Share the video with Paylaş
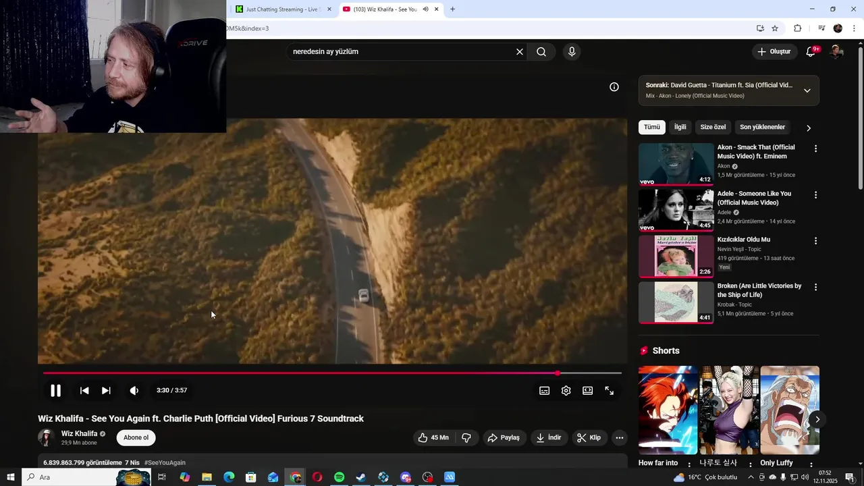Image resolution: width=864 pixels, height=486 pixels. click(504, 437)
